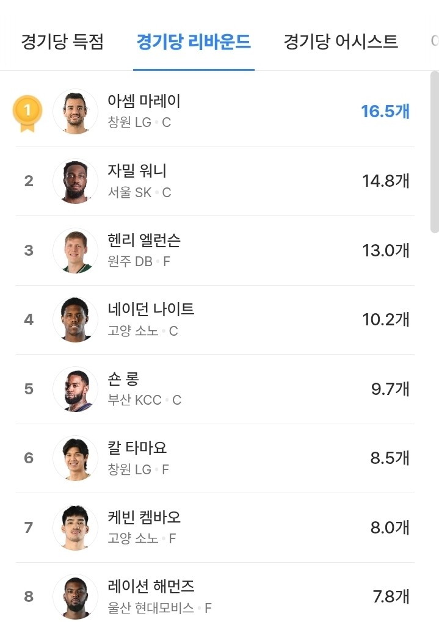Click the vertical scrollbar thumb
The height and width of the screenshot is (622, 439).
[x=434, y=153]
